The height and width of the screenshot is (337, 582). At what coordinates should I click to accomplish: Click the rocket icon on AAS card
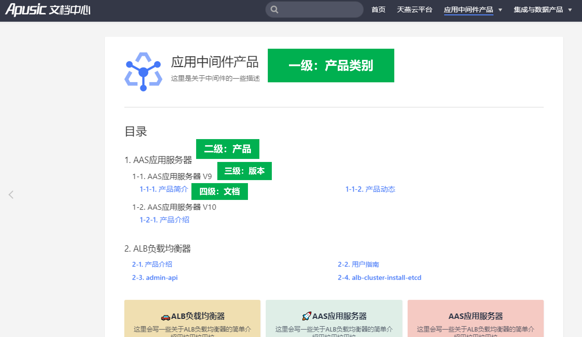click(x=306, y=316)
